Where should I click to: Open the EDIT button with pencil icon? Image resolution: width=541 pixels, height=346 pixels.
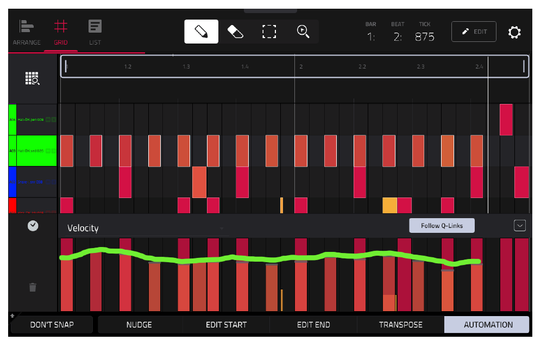click(x=474, y=32)
